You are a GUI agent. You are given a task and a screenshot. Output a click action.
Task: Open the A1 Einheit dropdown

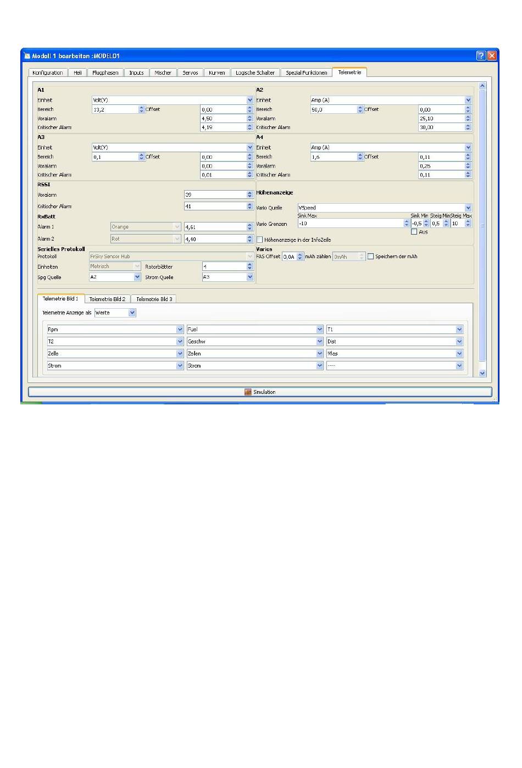[x=173, y=100]
